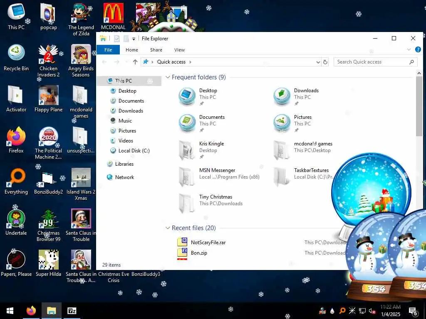Screen dimensions: 426x319
Task: Launch the Undertale desktop shortcut
Action: pos(16,223)
